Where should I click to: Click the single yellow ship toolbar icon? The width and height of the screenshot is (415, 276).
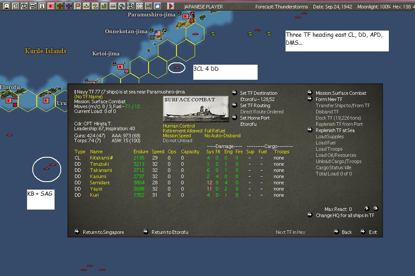point(86,6)
